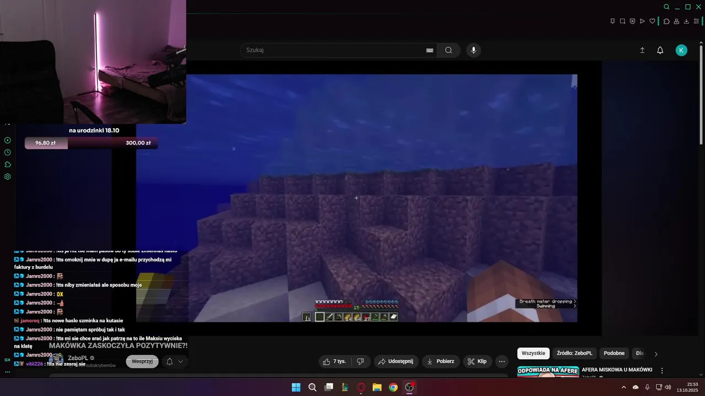Click the ZeboPL channel name
The image size is (705, 396).
click(x=78, y=358)
